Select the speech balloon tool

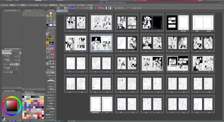(48, 19)
